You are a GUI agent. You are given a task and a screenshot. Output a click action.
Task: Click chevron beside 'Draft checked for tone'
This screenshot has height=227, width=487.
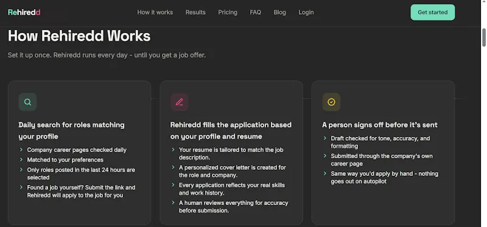click(325, 138)
